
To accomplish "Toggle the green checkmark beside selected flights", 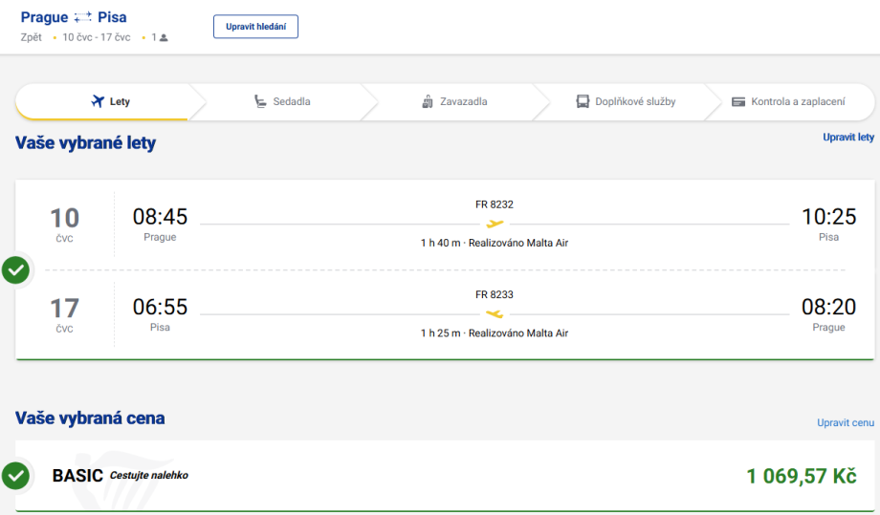I will (15, 270).
